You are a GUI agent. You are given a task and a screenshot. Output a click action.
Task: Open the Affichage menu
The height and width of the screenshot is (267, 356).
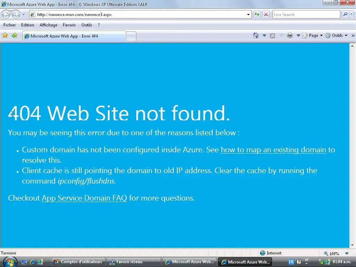(x=48, y=25)
